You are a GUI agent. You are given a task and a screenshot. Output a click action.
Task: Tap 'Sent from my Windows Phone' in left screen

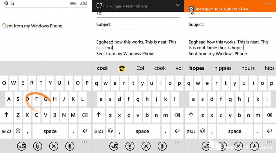point(33,26)
